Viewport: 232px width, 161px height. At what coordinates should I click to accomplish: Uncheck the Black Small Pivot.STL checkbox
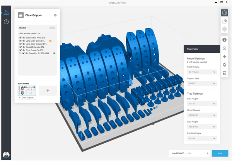(x=20, y=37)
